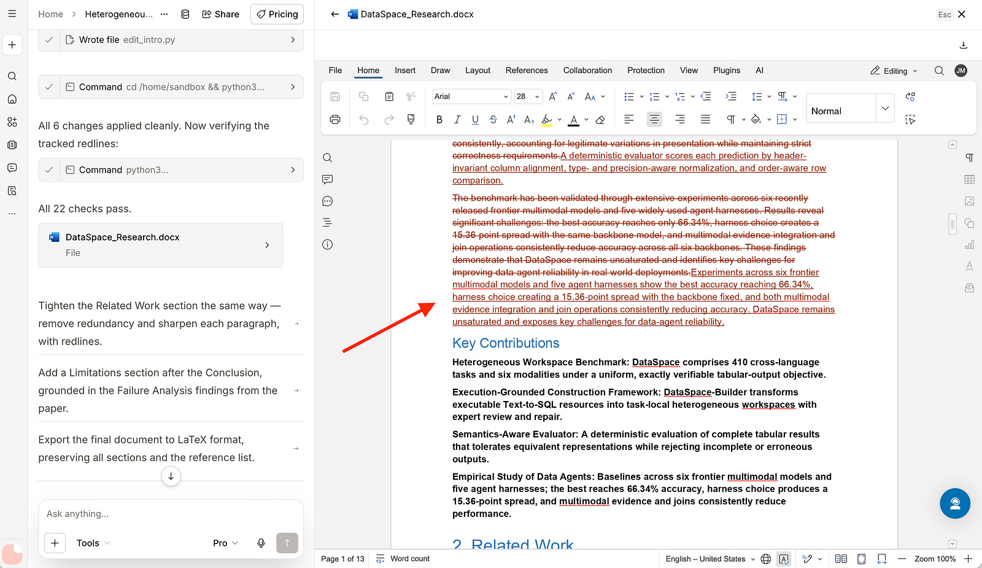The image size is (982, 568).
Task: Toggle spell checking in status bar
Action: pyautogui.click(x=784, y=559)
